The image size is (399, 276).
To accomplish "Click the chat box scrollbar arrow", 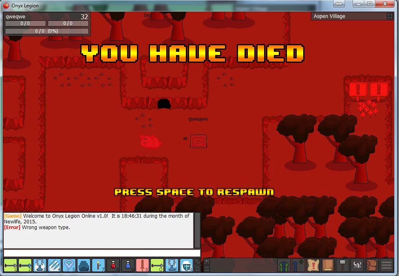I will [197, 215].
